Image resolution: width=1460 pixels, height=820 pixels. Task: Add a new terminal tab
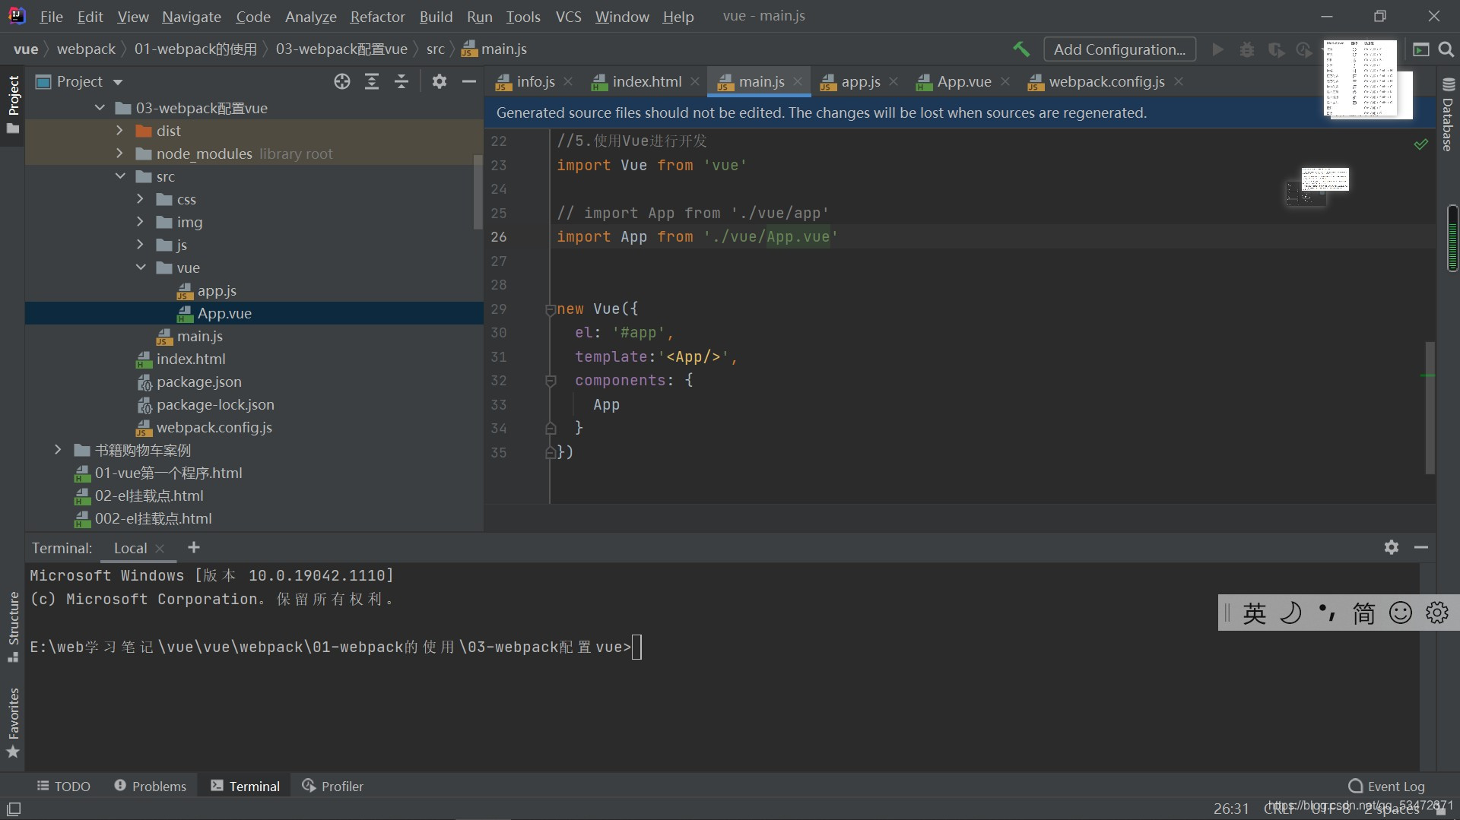[194, 547]
